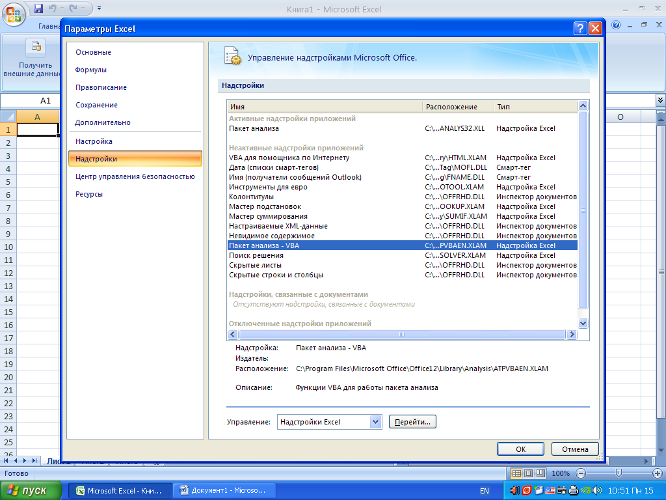Select VBA для помощника по Интернету row
This screenshot has height=500, width=666.
(402, 158)
